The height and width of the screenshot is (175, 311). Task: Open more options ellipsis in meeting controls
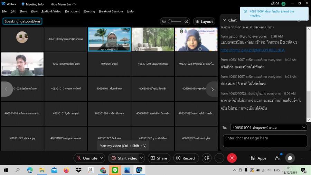pos(219,158)
